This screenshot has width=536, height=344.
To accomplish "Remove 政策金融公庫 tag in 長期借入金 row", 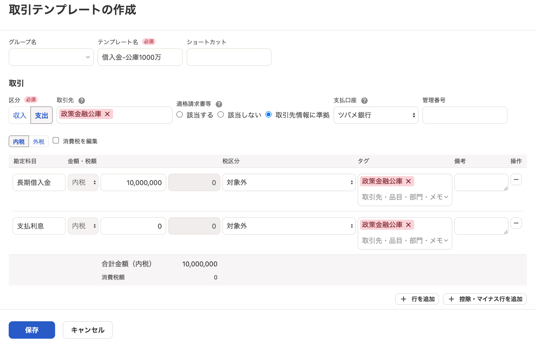I will pyautogui.click(x=408, y=181).
